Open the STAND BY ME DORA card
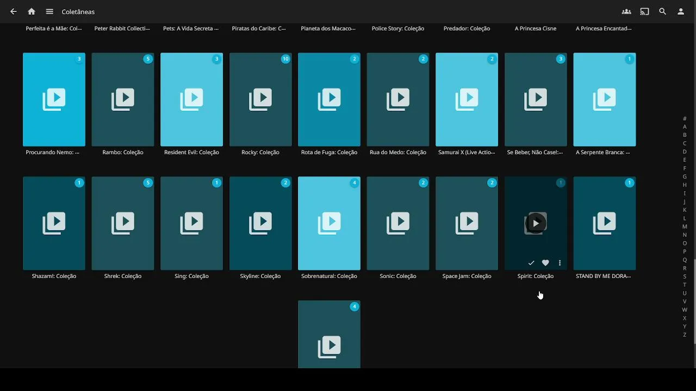Image resolution: width=696 pixels, height=391 pixels. (x=605, y=223)
